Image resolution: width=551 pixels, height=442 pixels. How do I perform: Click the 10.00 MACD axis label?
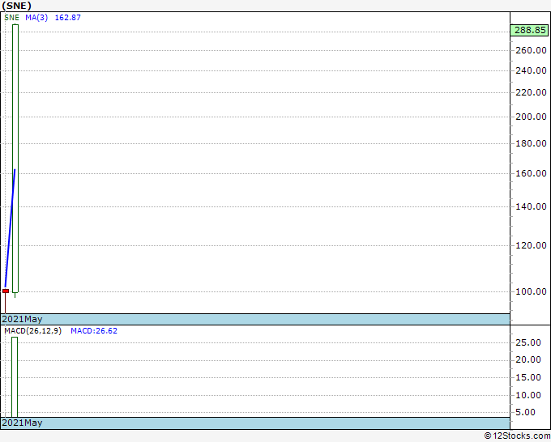[x=528, y=396]
